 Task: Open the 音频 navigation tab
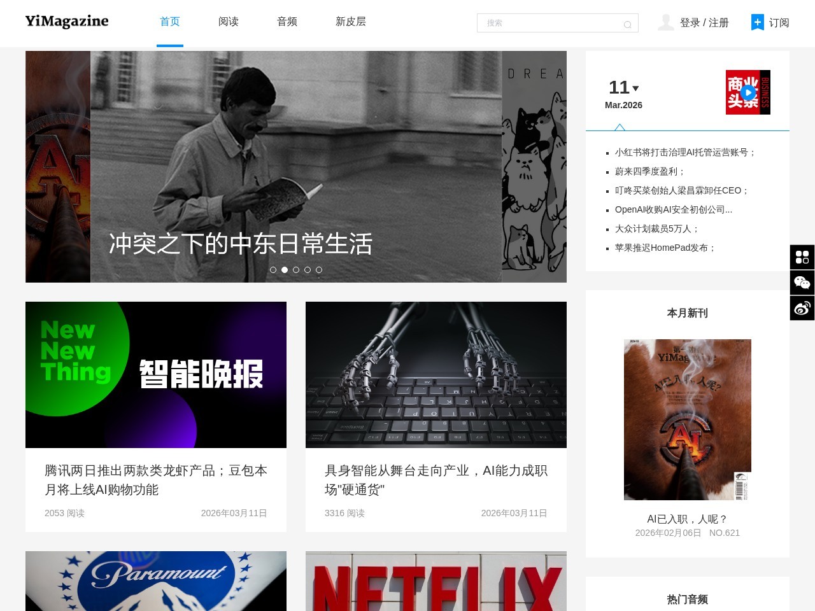[287, 22]
